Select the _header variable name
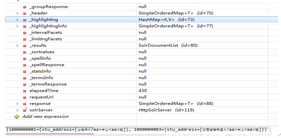281x138 pixels. 38,13
